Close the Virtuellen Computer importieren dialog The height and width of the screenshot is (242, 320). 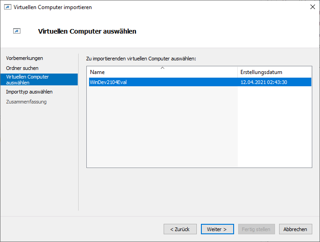point(312,7)
